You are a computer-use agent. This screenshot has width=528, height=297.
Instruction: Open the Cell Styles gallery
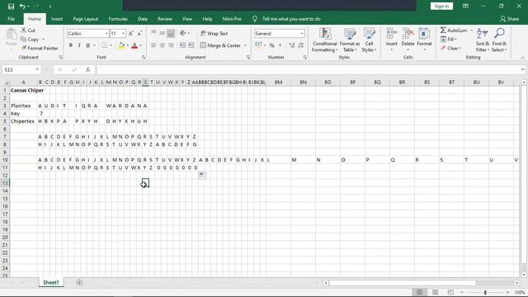(x=369, y=40)
